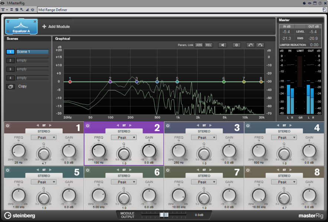Screen dimensions: 328x222
Task: Click the redo arrow above the graph
Action: point(260,45)
